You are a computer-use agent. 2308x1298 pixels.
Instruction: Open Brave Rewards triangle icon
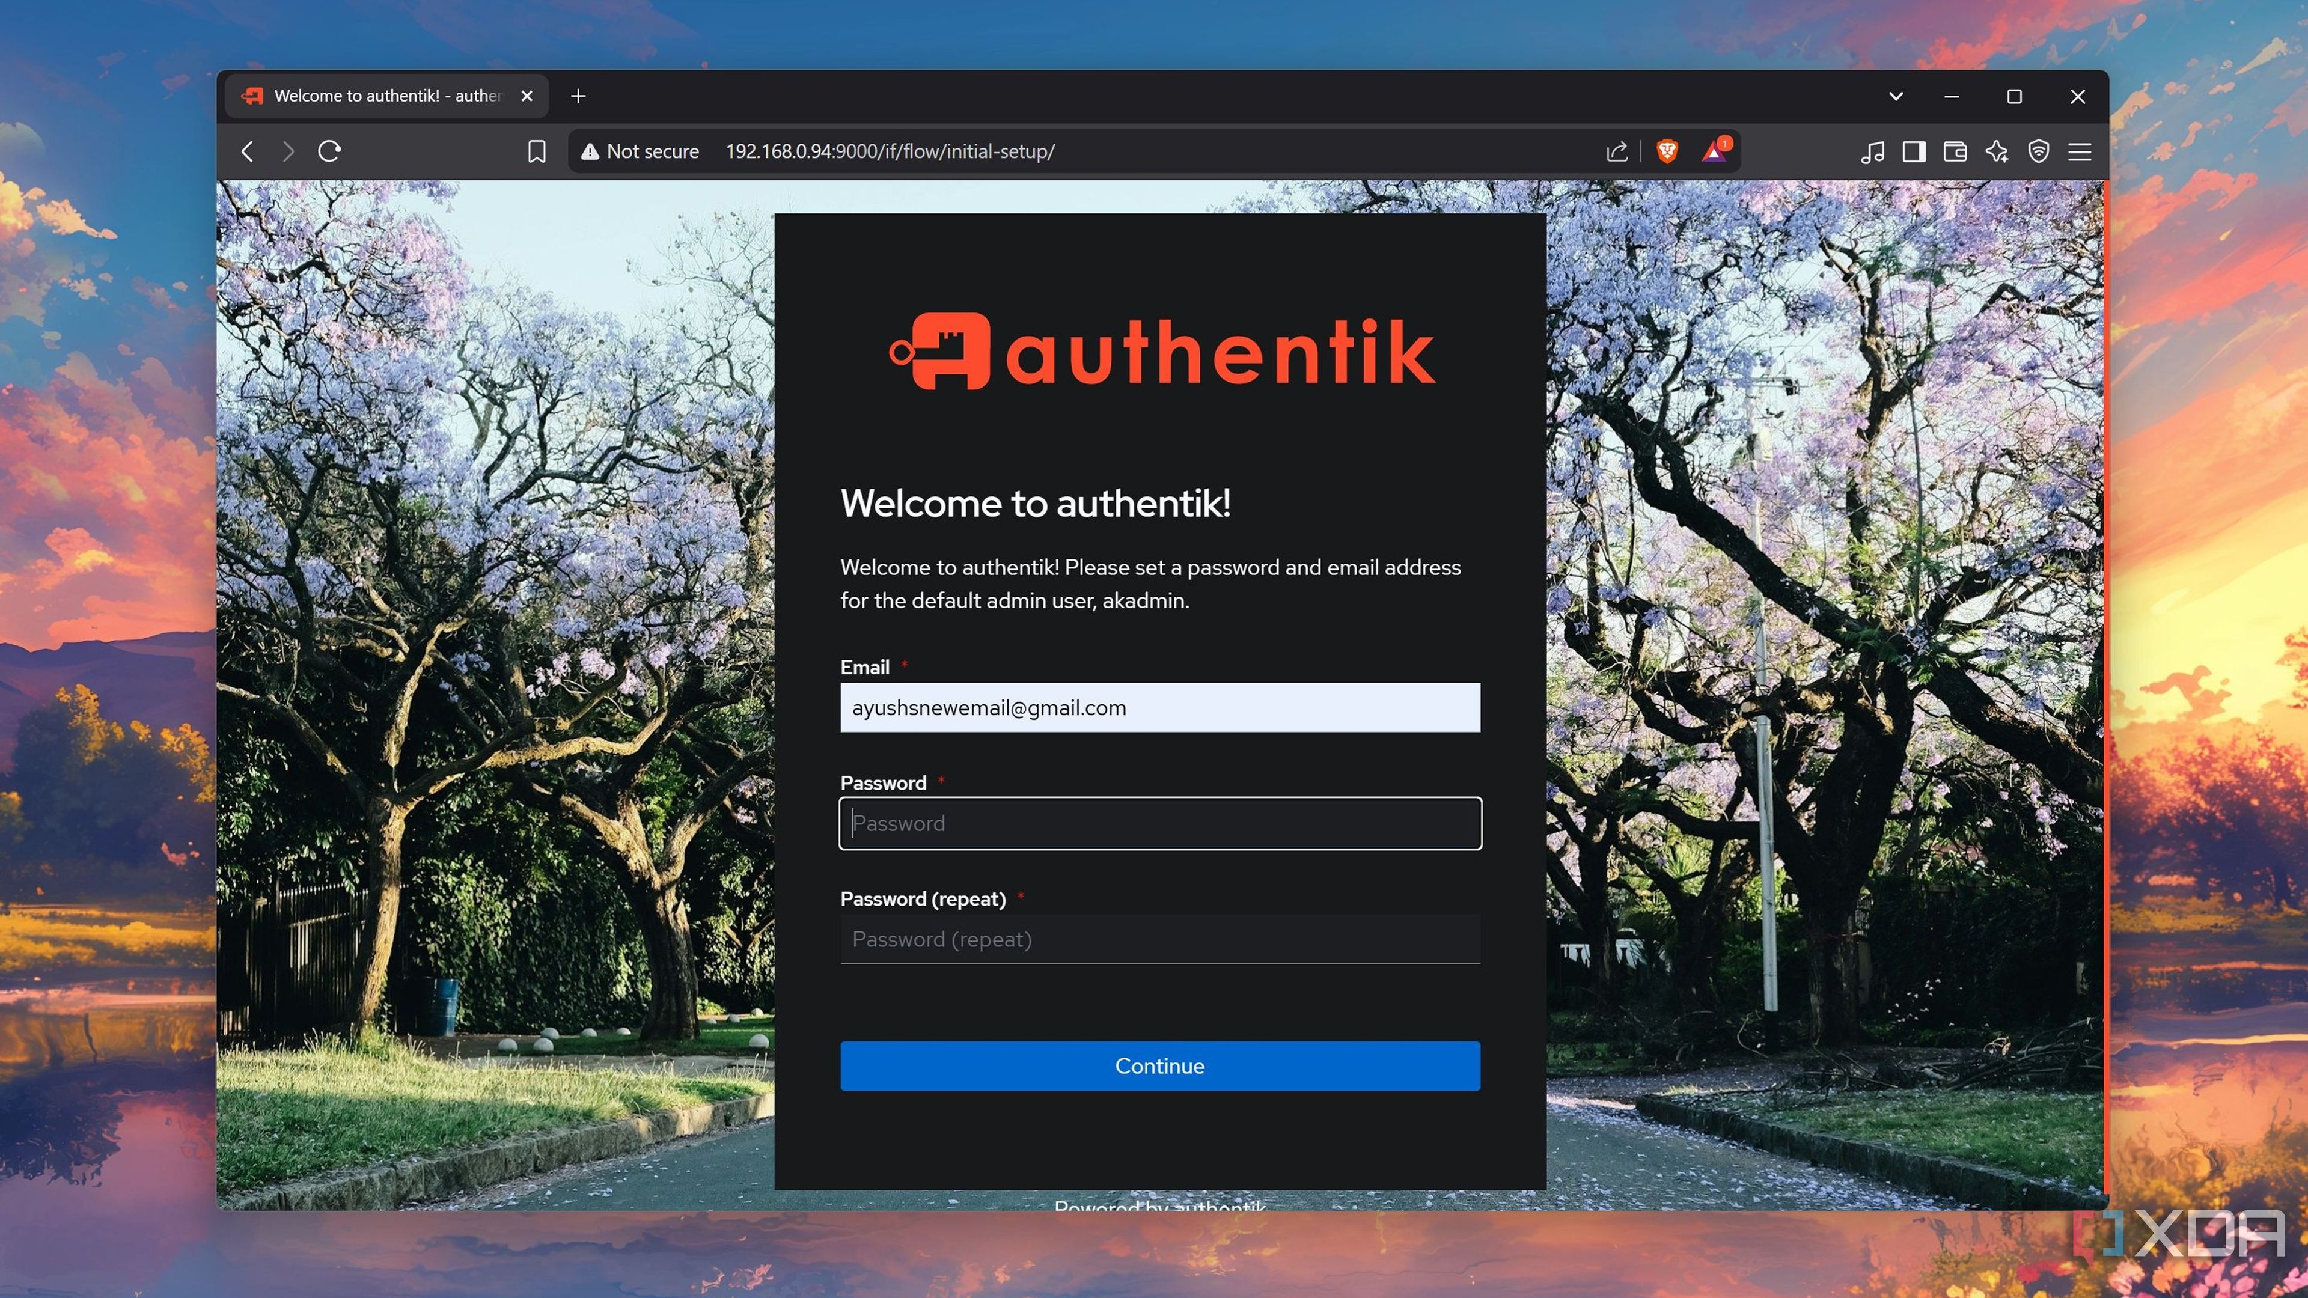(1714, 151)
